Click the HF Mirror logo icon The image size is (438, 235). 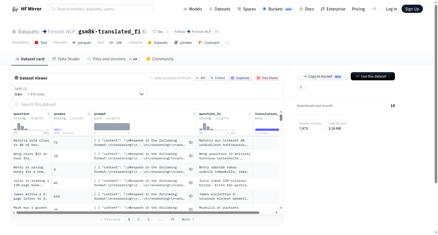tap(15, 9)
